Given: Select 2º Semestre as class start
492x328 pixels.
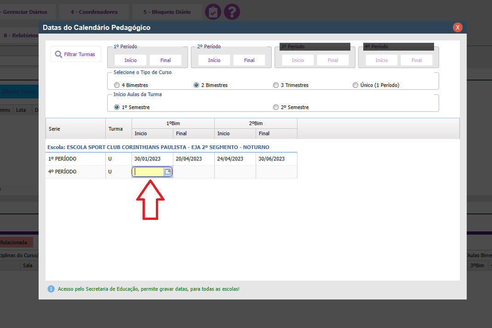Looking at the screenshot, I should [276, 107].
